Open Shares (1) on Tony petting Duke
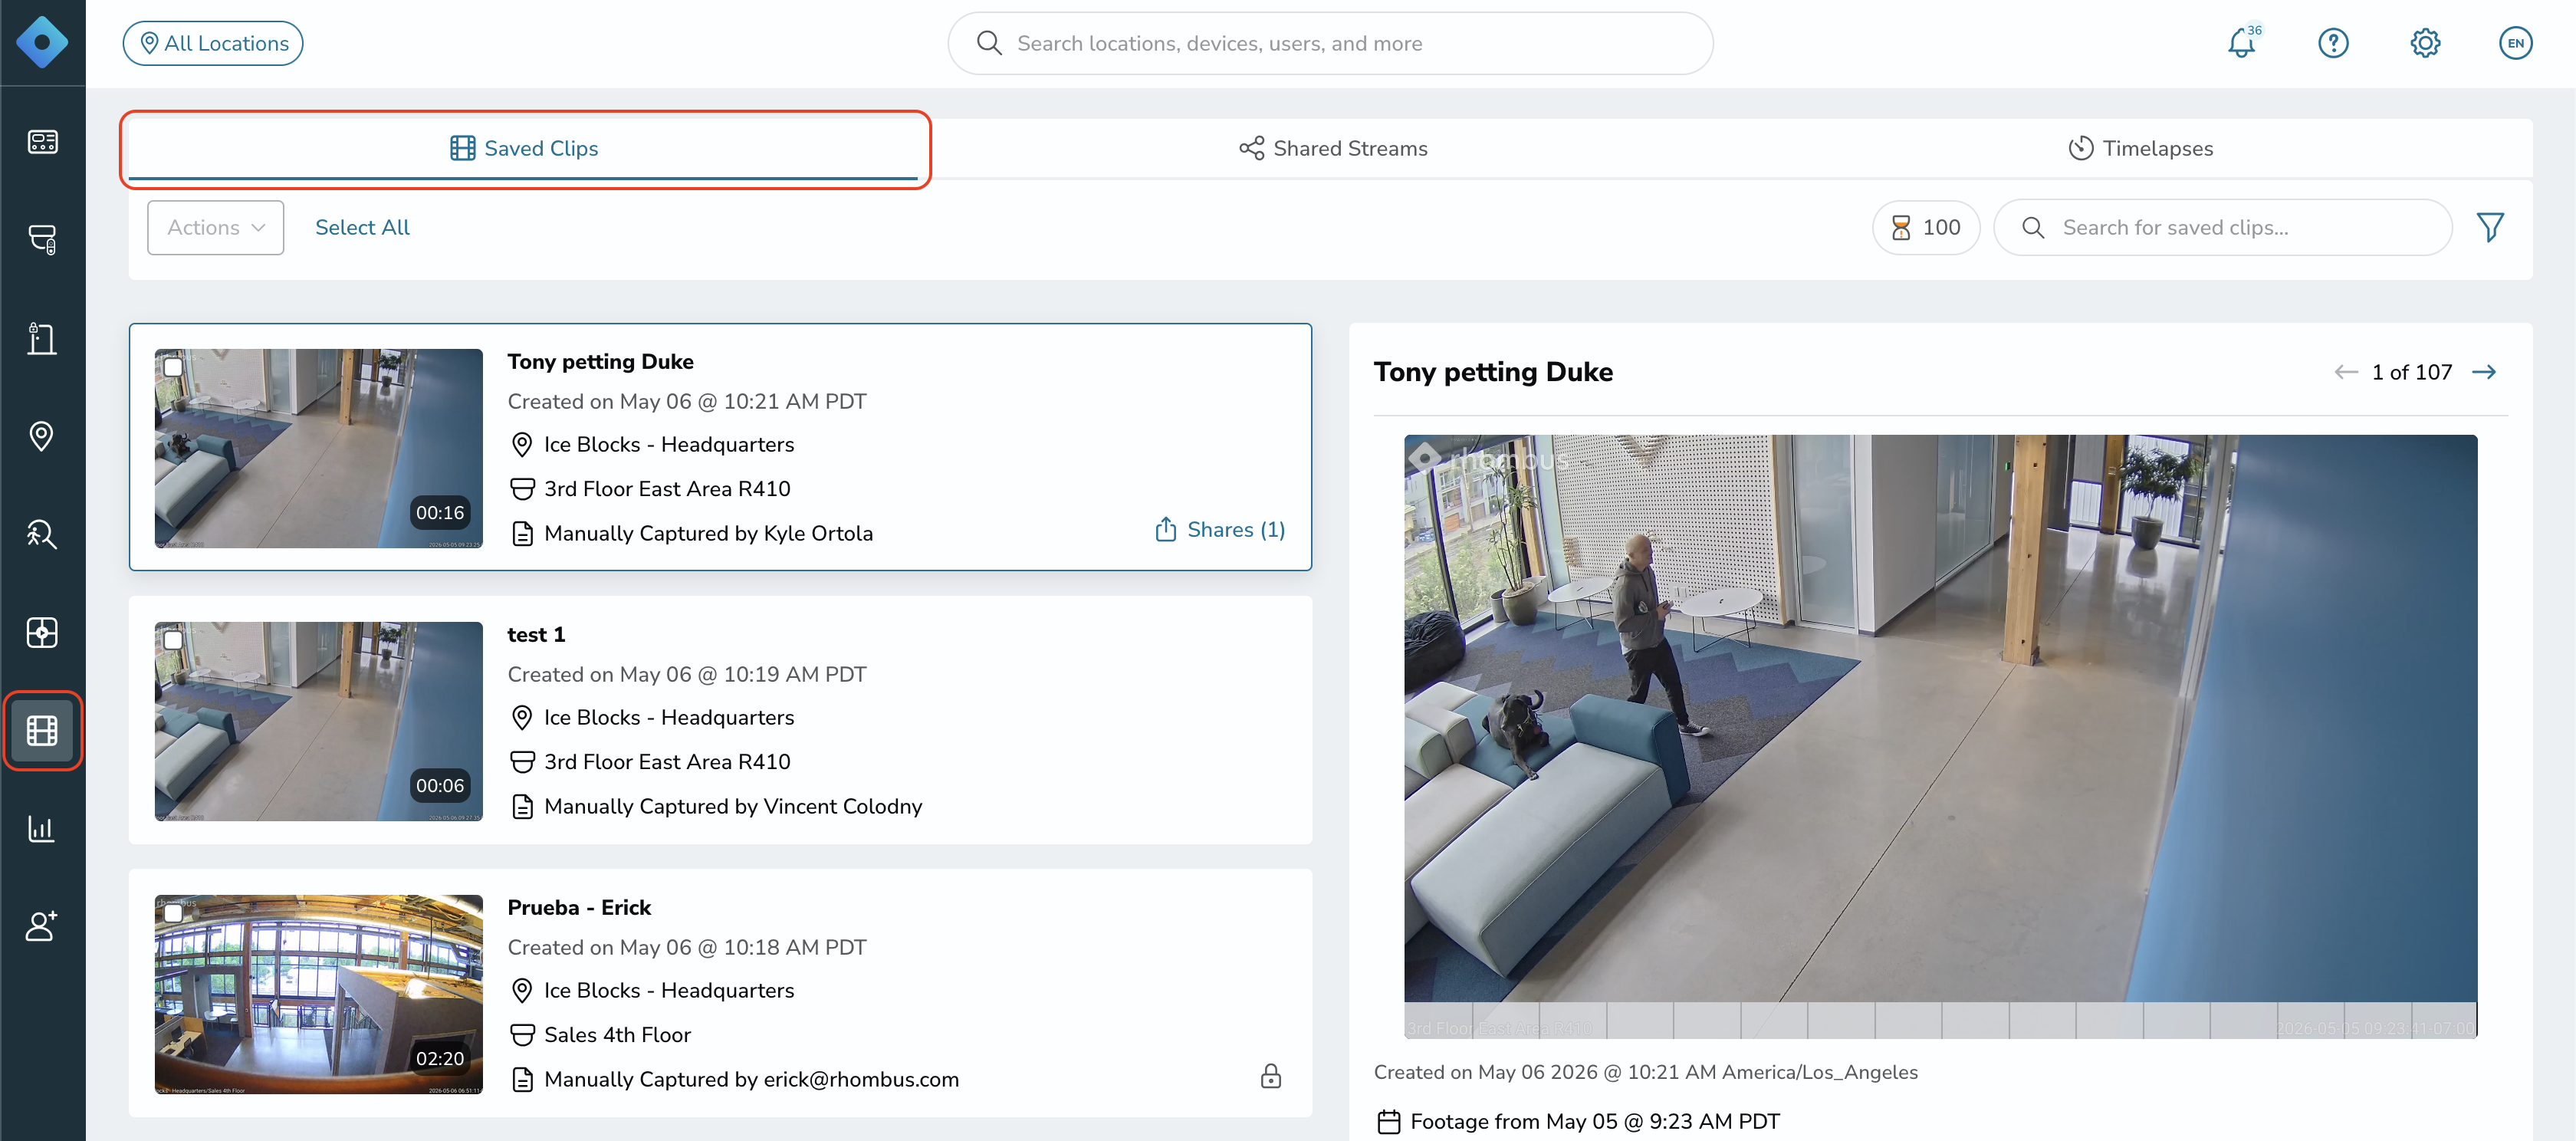Image resolution: width=2576 pixels, height=1141 pixels. click(1220, 529)
